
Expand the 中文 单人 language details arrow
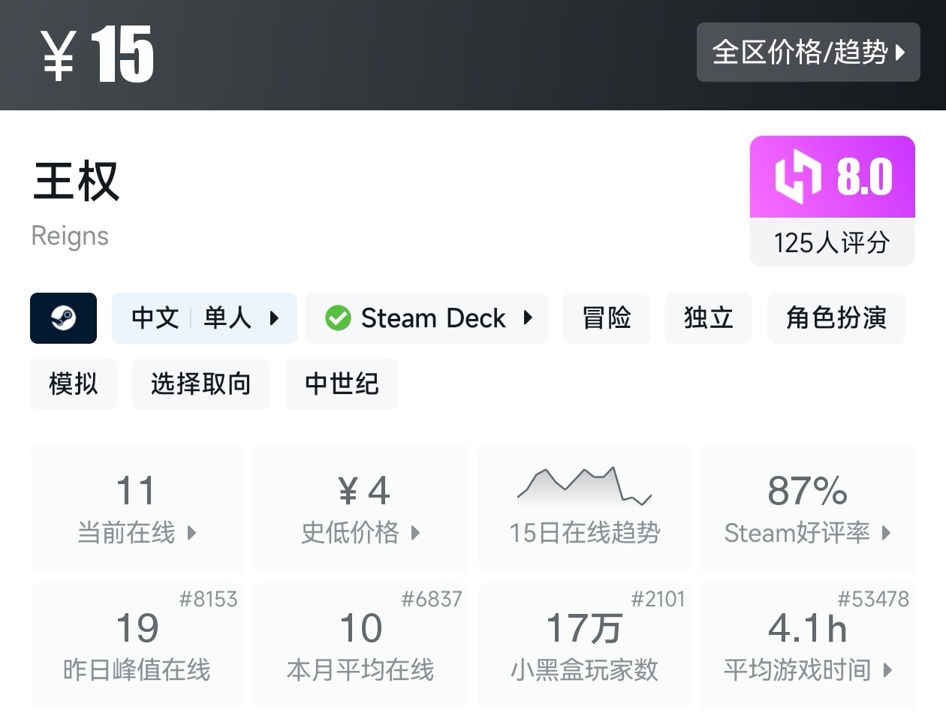click(x=274, y=318)
